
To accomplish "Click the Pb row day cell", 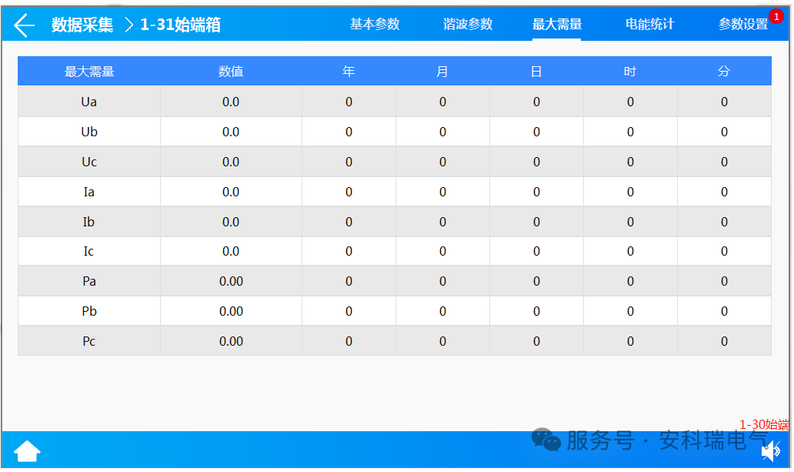I will coord(536,311).
